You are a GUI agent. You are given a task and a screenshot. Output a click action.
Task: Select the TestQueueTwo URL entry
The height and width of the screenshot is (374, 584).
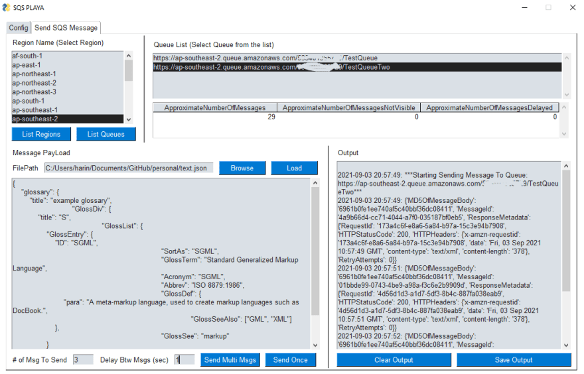click(357, 67)
